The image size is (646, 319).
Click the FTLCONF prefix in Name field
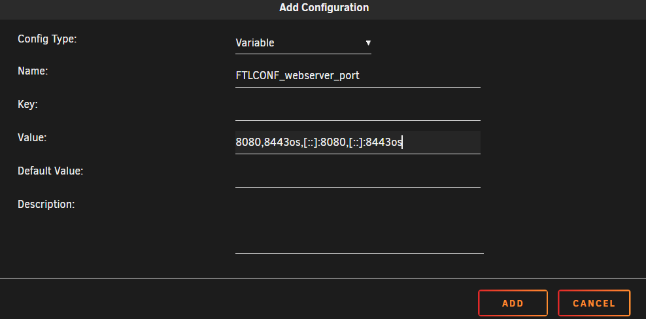(259, 76)
